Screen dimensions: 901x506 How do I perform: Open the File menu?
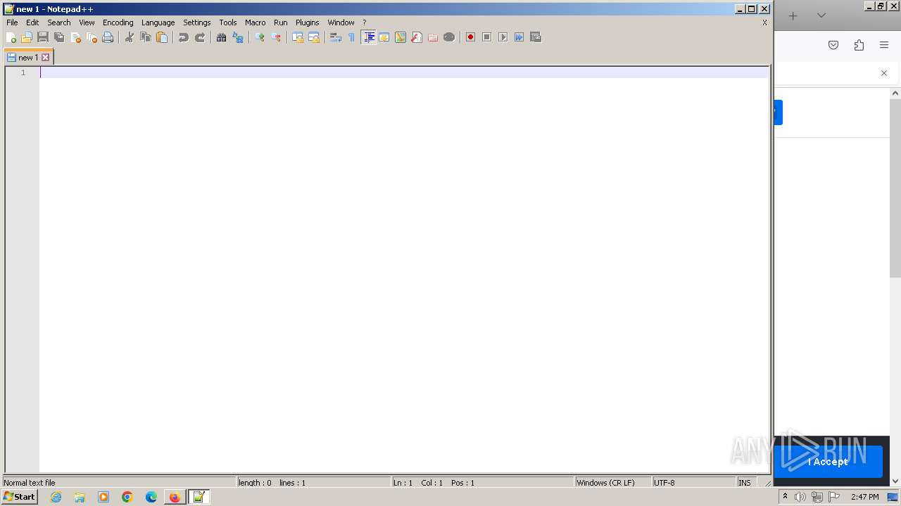click(x=12, y=22)
